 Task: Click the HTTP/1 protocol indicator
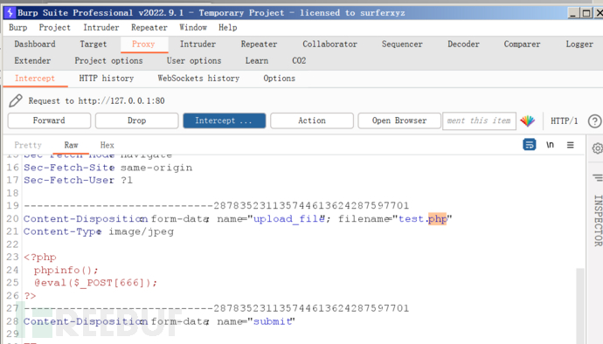click(565, 121)
